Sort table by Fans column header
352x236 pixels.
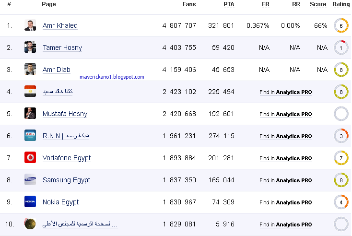[x=189, y=4]
